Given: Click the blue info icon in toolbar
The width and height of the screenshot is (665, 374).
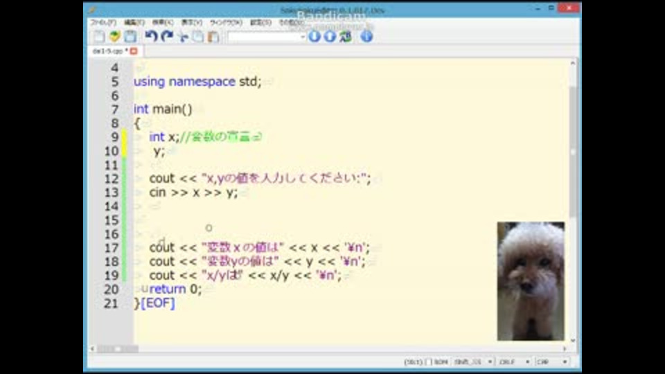Looking at the screenshot, I should (366, 37).
